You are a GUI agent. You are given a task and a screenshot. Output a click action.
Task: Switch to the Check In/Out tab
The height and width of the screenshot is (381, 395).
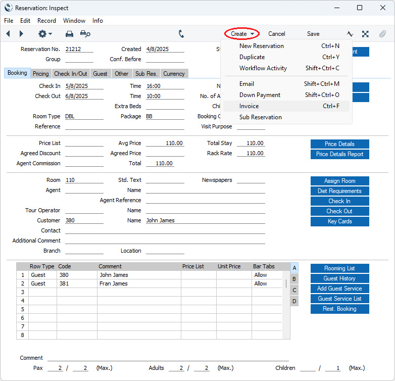click(x=71, y=74)
